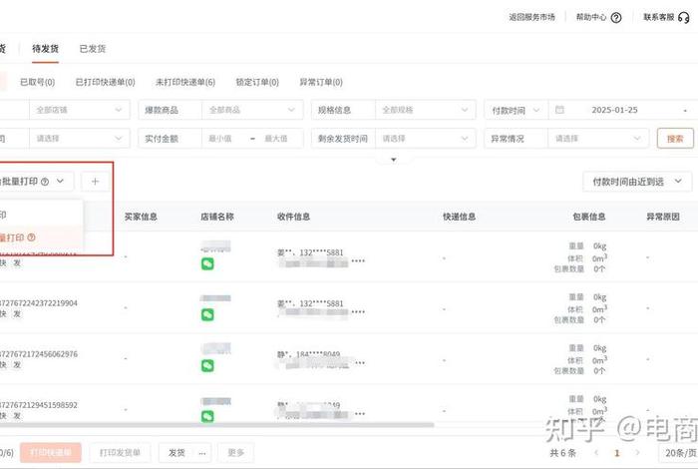Show more address in order 3727672172456062976 row
This screenshot has height=469, width=698.
(360, 362)
